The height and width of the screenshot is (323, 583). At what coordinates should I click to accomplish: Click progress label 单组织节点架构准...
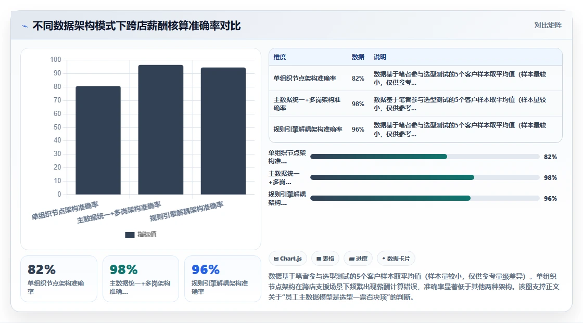[x=287, y=157]
